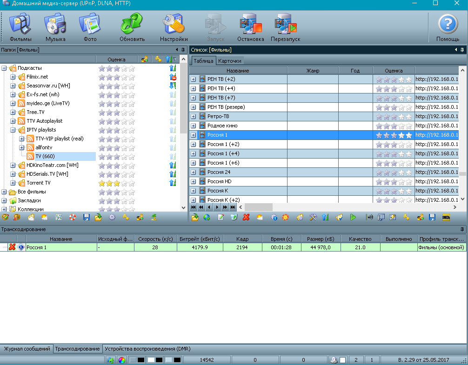Screen dimensions: 468x365
Task: Click the green play icon in list toolbar
Action: pyautogui.click(x=353, y=217)
